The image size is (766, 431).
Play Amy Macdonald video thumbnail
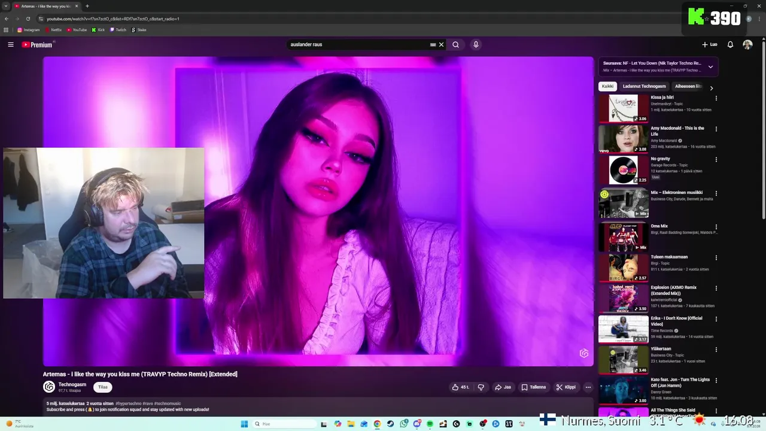click(624, 139)
